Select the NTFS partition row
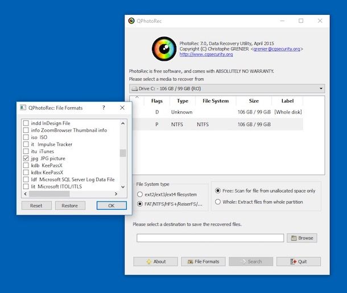The width and height of the screenshot is (347, 293). click(216, 124)
